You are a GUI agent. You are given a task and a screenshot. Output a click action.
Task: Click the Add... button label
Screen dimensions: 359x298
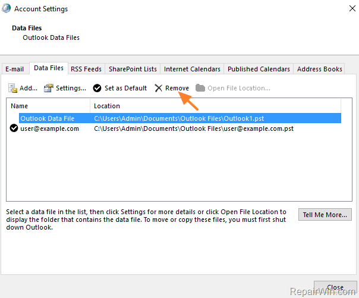click(x=29, y=88)
